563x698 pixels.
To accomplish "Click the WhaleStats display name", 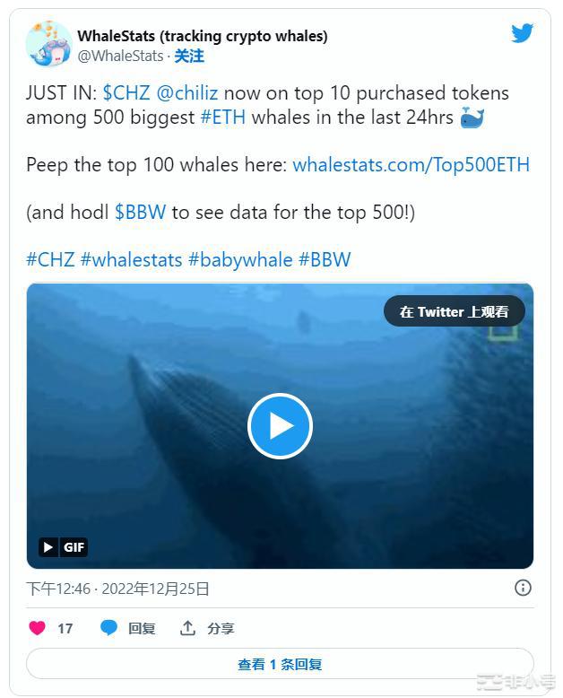I will point(203,36).
